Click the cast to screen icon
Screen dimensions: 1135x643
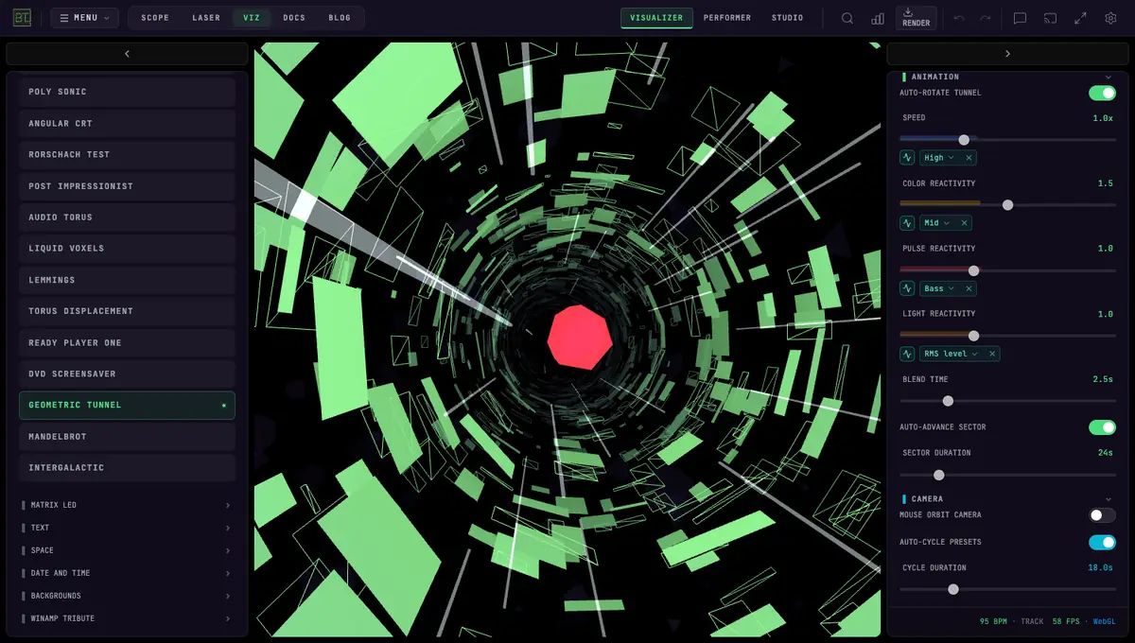pyautogui.click(x=1050, y=18)
